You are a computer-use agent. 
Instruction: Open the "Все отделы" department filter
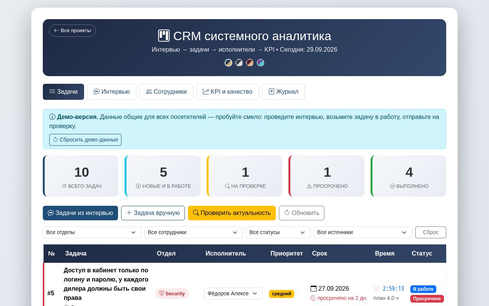tap(92, 232)
